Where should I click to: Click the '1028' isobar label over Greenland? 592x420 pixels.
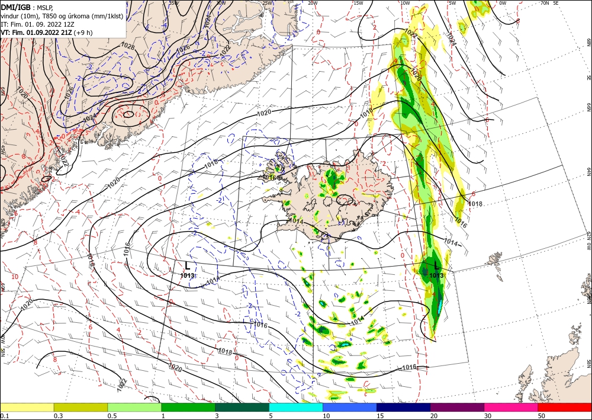[x=128, y=46]
